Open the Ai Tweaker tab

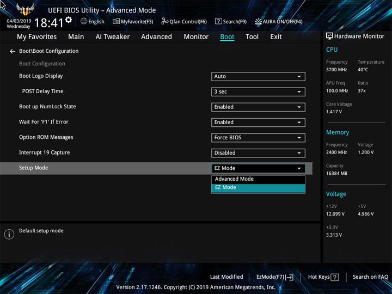113,37
